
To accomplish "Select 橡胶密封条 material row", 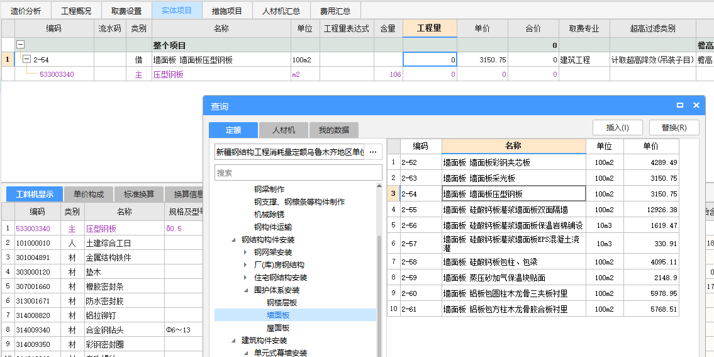I will [103, 286].
